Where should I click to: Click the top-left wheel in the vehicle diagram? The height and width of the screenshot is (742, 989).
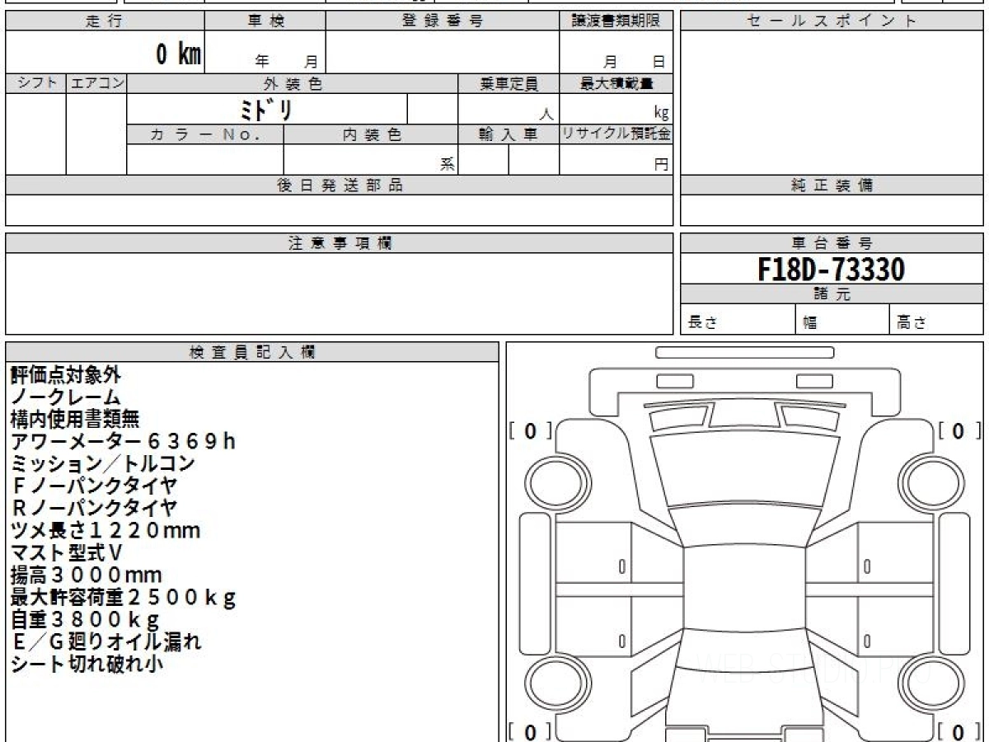pyautogui.click(x=547, y=480)
